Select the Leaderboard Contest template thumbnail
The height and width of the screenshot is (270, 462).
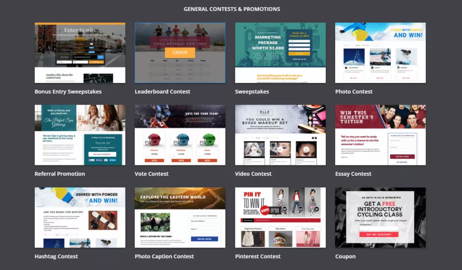tap(180, 53)
